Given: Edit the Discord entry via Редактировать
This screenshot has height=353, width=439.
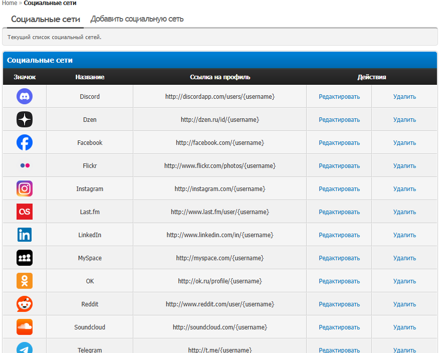Looking at the screenshot, I should pyautogui.click(x=339, y=97).
